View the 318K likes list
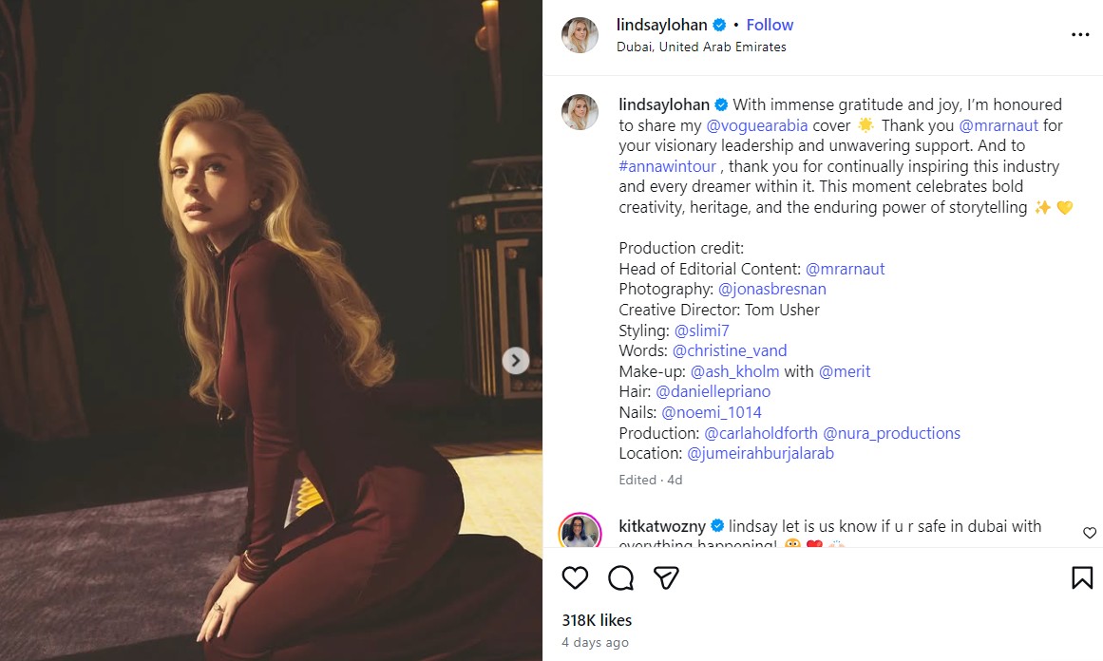1103x661 pixels. click(x=597, y=620)
